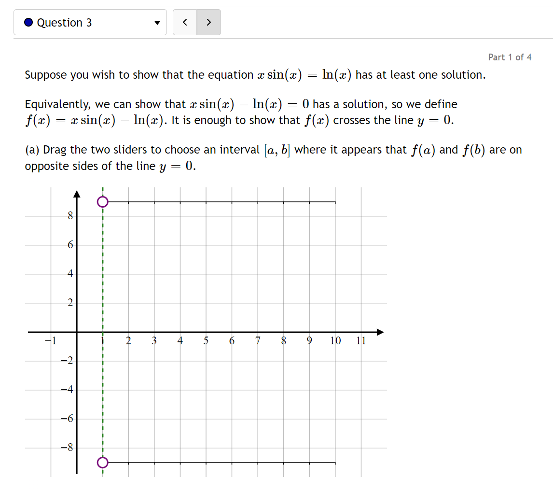
Task: Click the x-axis label 2
Action: click(x=128, y=340)
